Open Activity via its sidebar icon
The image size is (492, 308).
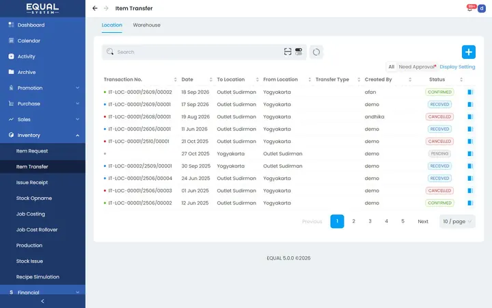pos(12,56)
